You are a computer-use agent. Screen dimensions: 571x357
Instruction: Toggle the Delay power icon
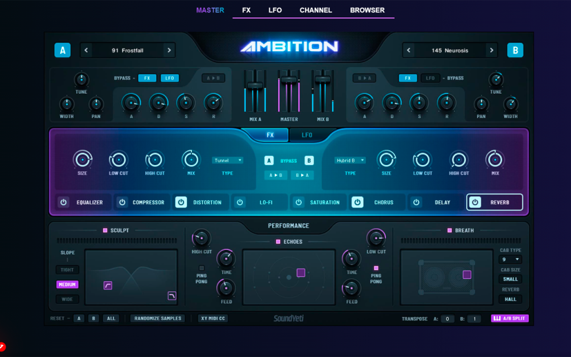416,202
